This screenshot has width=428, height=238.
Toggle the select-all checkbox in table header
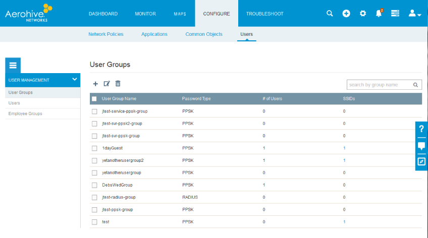pyautogui.click(x=94, y=99)
